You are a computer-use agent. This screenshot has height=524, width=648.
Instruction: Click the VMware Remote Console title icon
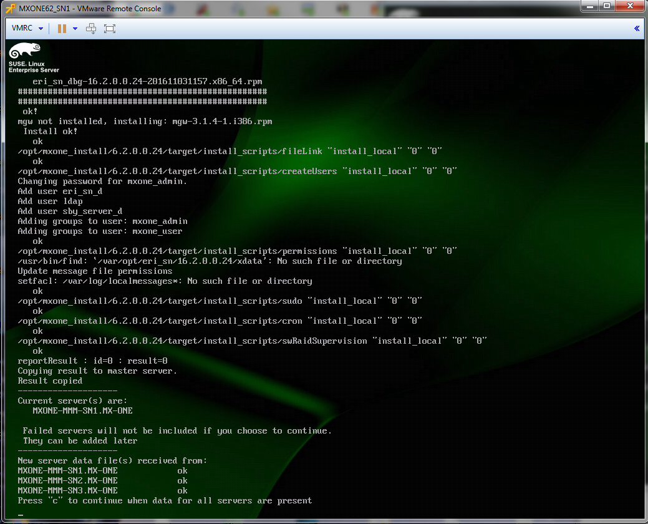tap(10, 8)
